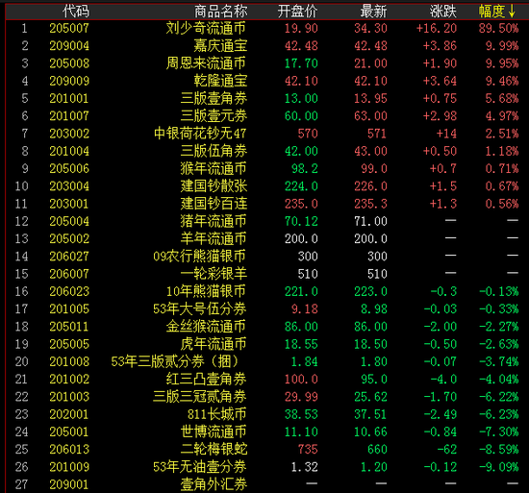Click opening price 1.32
529x493 pixels.
tap(304, 467)
